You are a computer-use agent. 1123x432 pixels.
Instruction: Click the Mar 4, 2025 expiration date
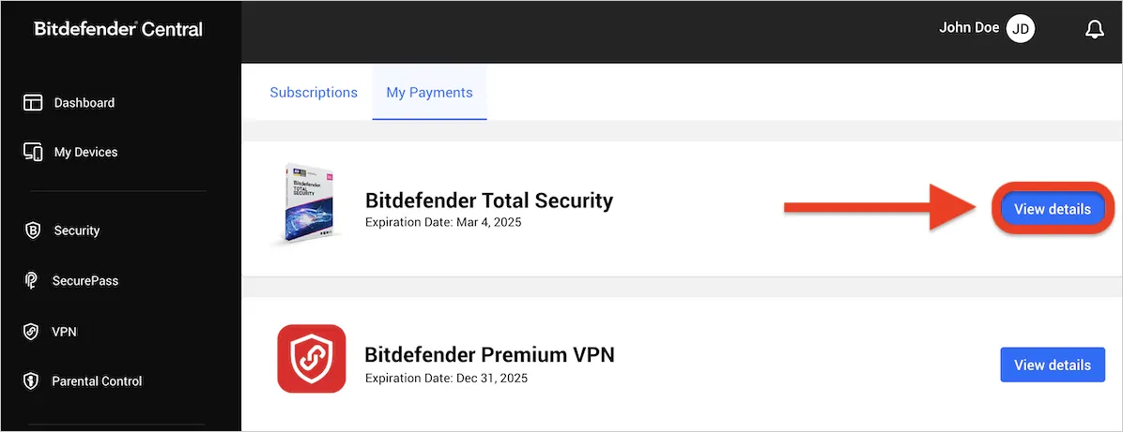tap(442, 223)
